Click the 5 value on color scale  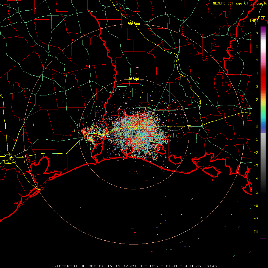point(257,60)
